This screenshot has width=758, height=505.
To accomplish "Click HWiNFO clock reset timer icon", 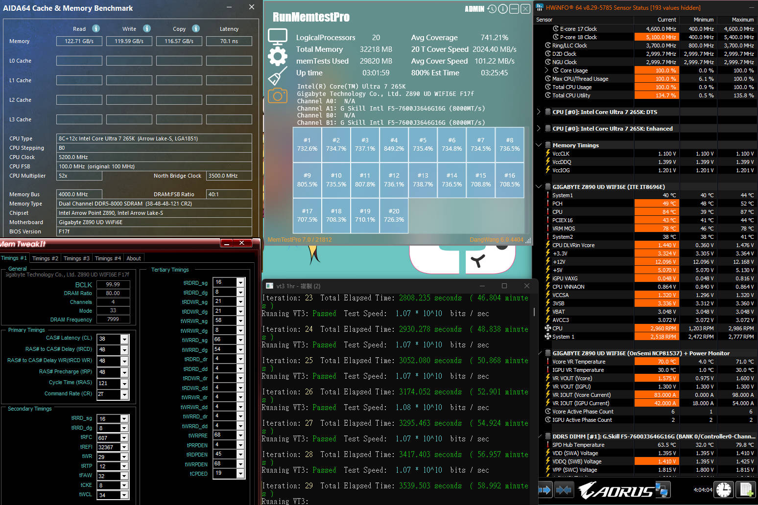I will (x=724, y=489).
